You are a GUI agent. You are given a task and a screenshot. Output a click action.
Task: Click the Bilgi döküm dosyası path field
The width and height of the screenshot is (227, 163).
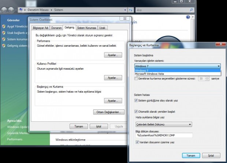click(x=164, y=135)
